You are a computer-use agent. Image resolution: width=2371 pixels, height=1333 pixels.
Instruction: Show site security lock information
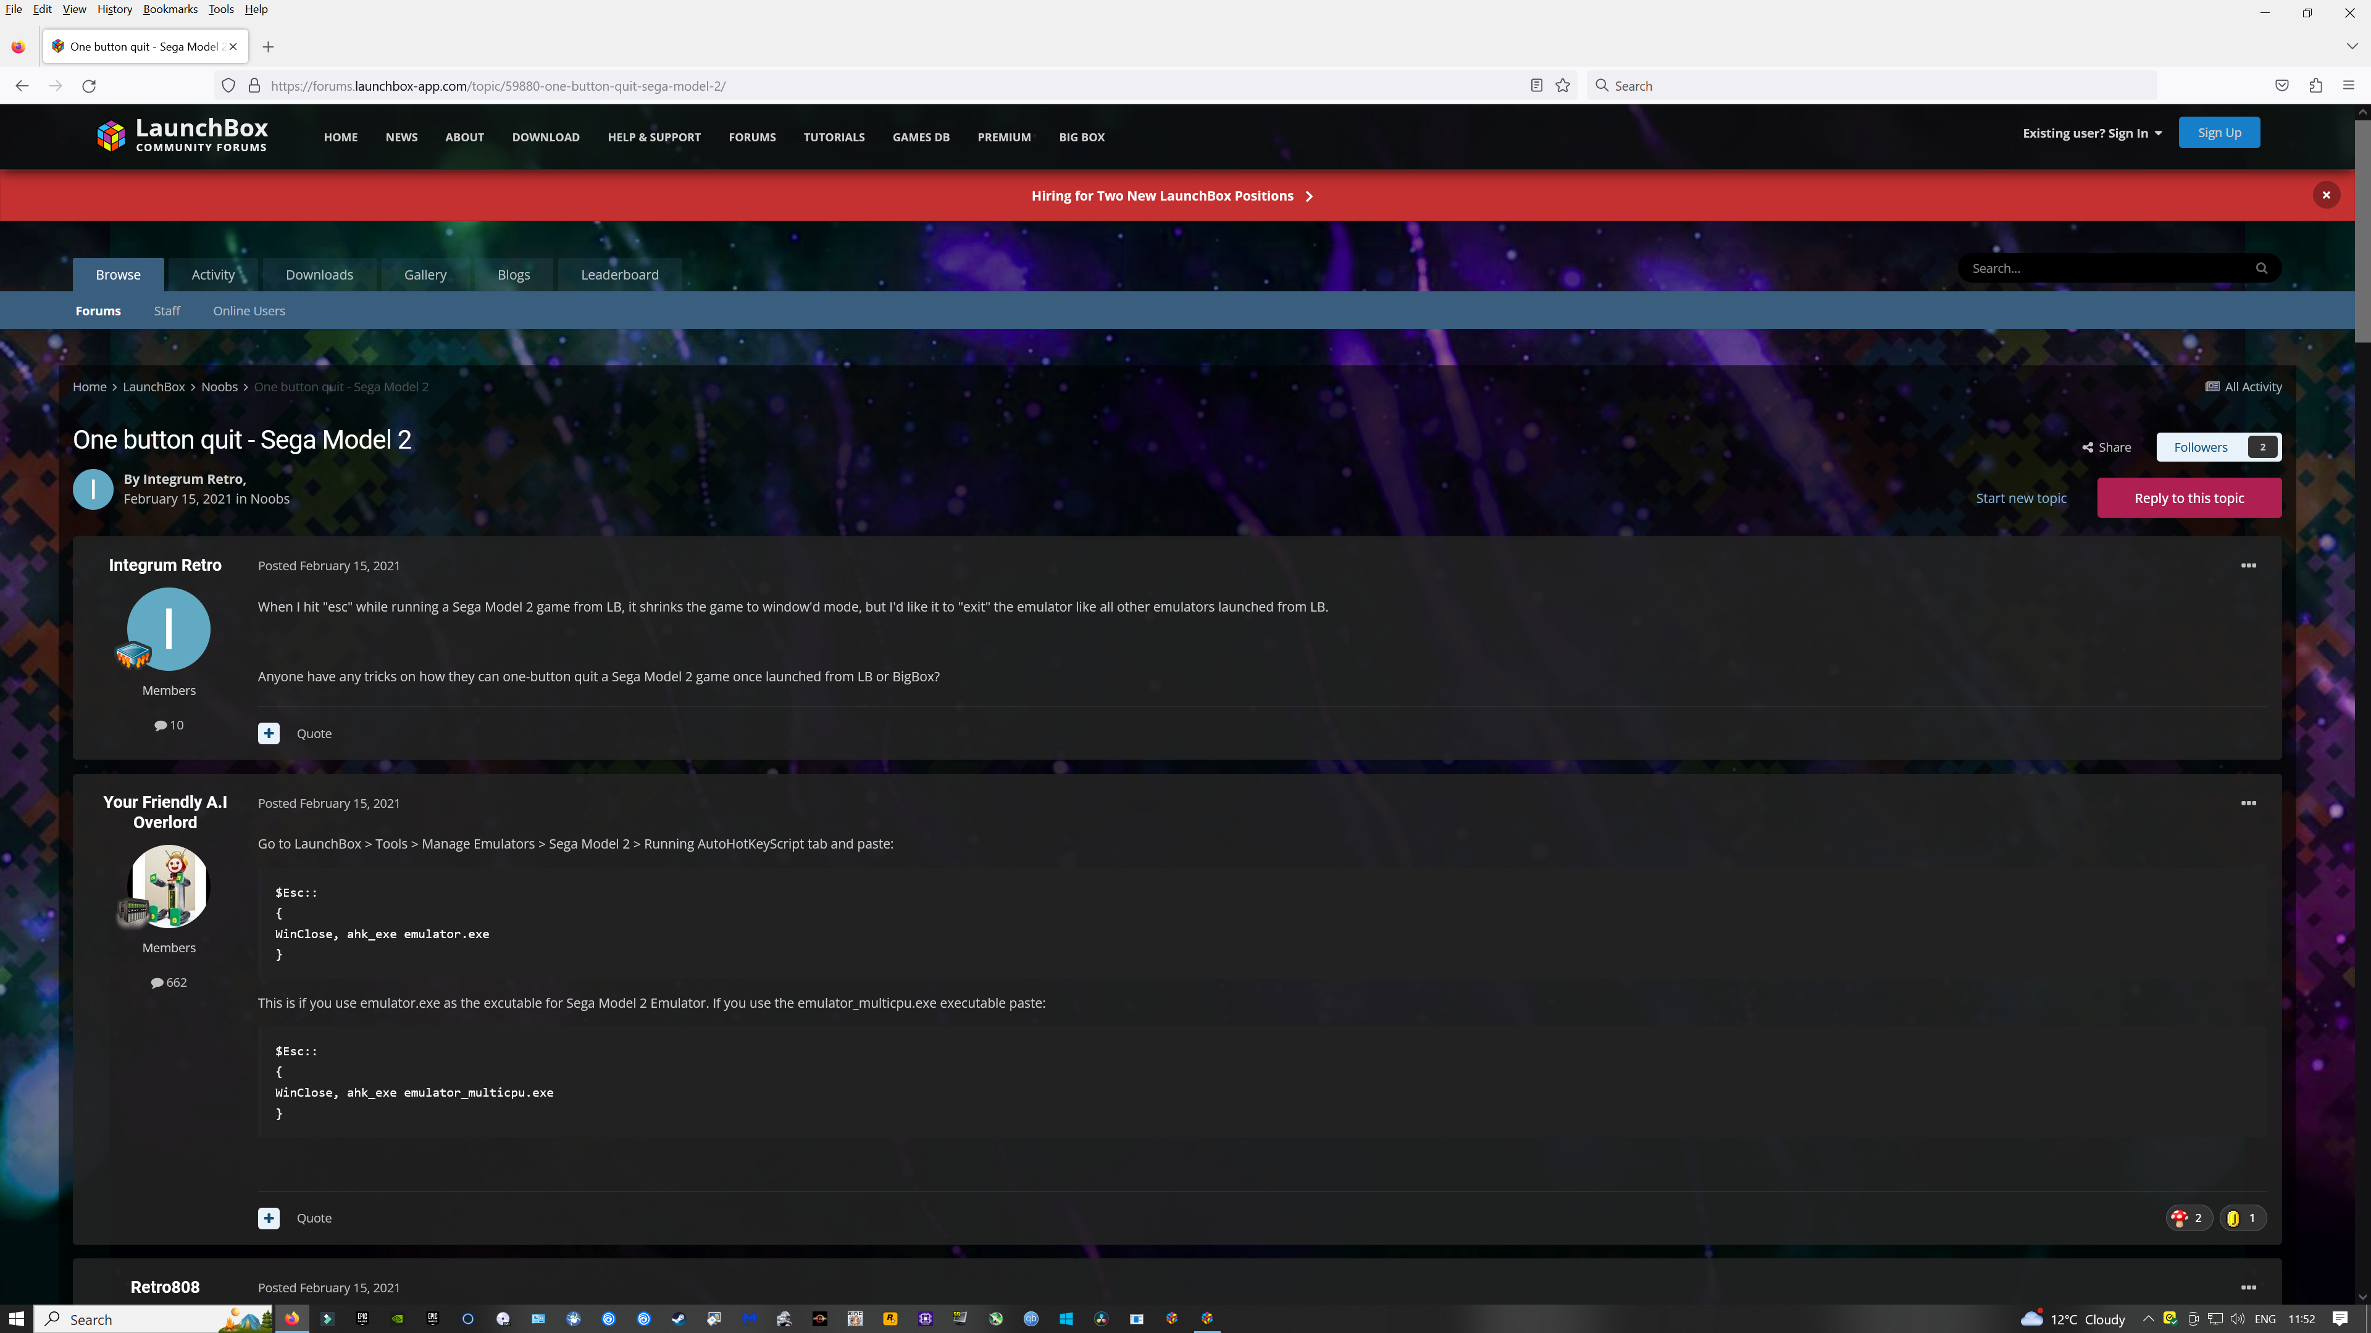254,86
